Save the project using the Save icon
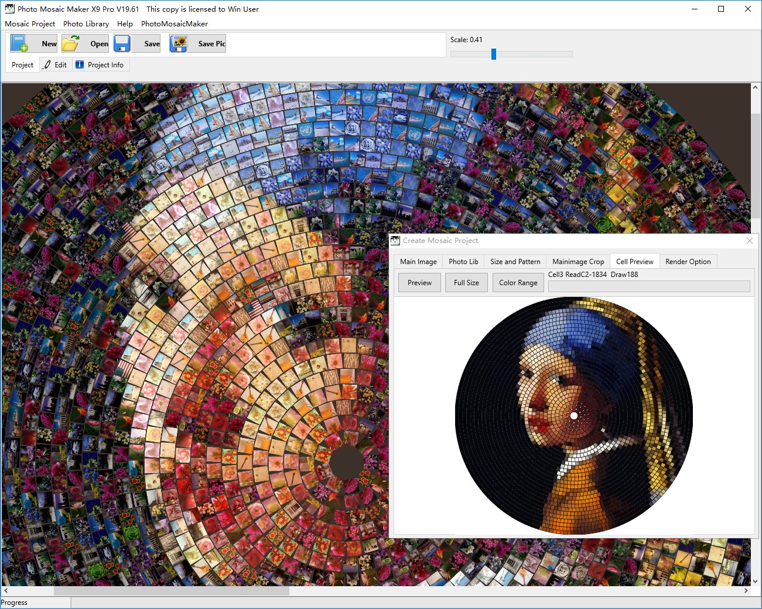 [x=122, y=43]
